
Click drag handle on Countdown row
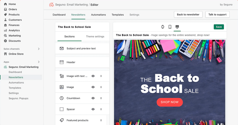click(101, 98)
